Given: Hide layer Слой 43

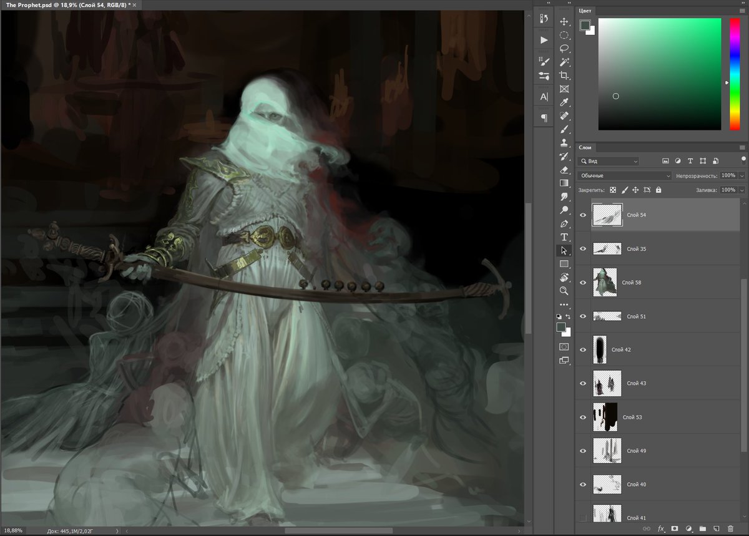Looking at the screenshot, I should (x=583, y=384).
